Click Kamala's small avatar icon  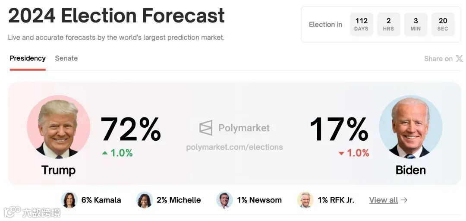coord(69,200)
